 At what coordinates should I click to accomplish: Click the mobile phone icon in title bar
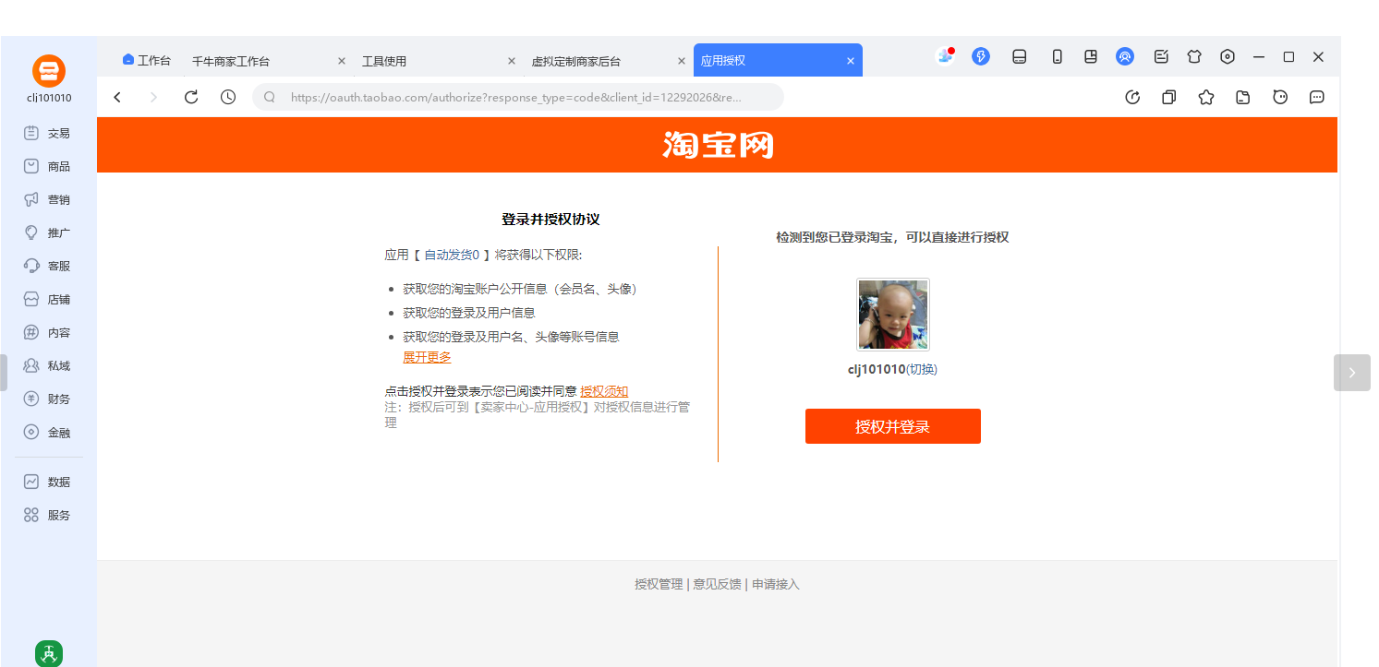1057,56
